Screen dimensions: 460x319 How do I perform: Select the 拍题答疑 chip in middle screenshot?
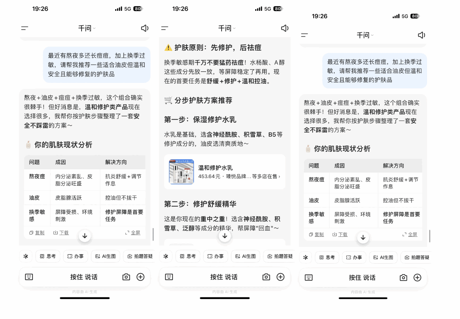(279, 256)
